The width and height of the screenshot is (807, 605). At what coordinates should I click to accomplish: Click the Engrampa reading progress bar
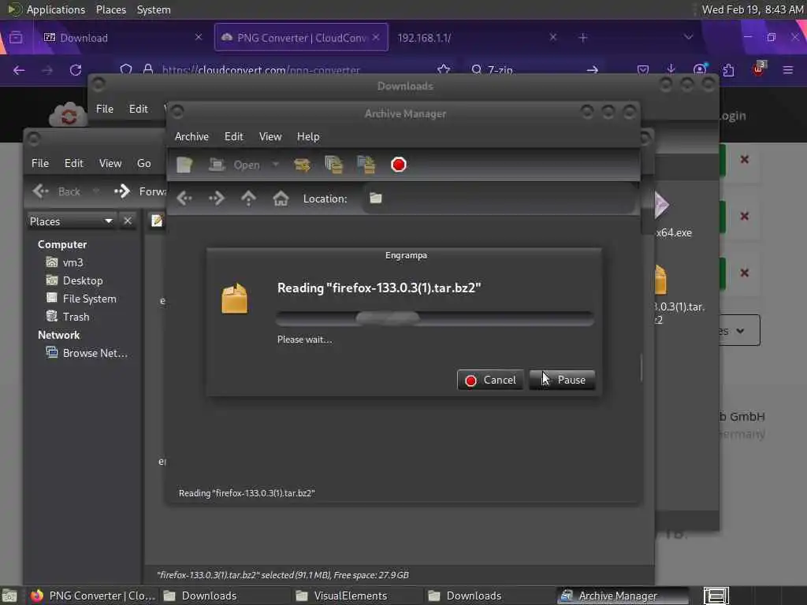pyautogui.click(x=435, y=318)
